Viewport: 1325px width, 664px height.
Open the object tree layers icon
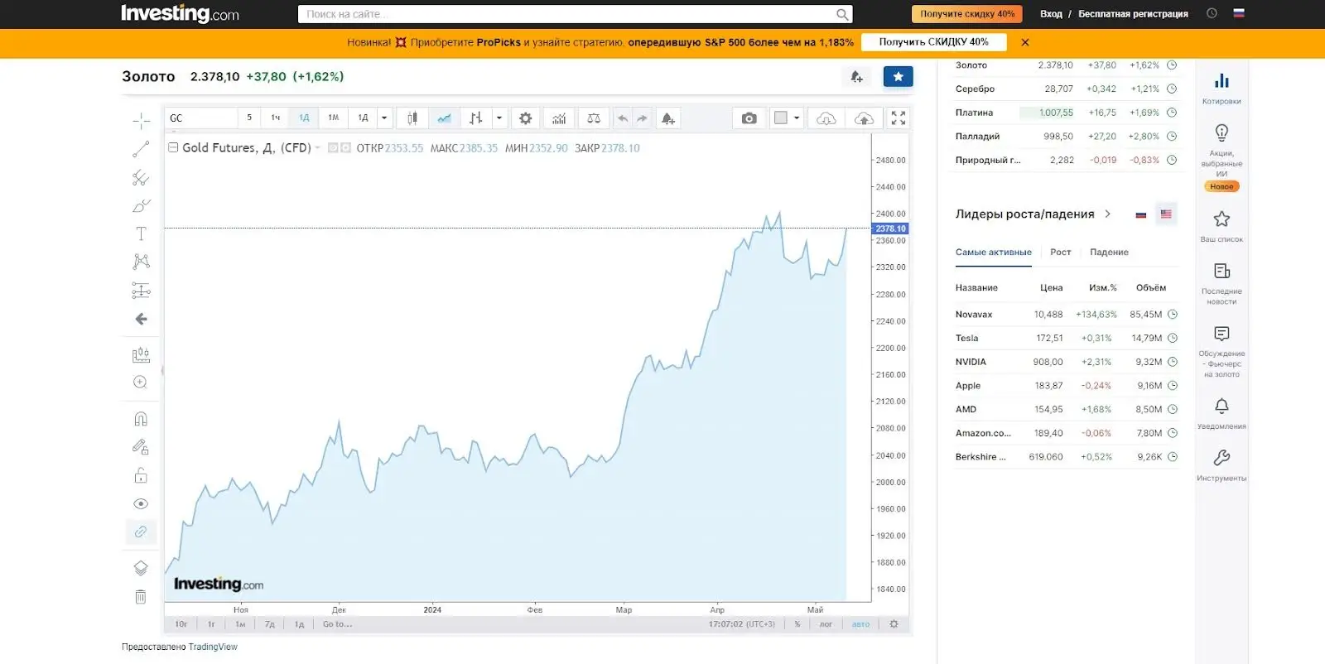coord(141,568)
